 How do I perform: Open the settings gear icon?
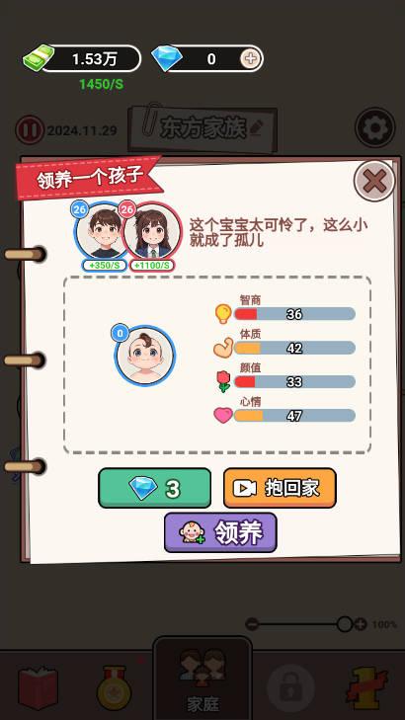(x=374, y=127)
